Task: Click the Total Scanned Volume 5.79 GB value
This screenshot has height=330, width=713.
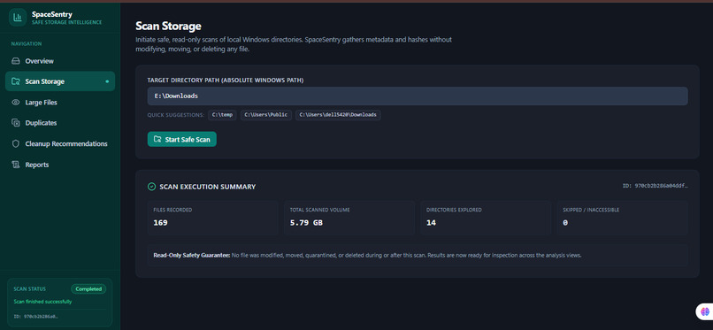Action: pos(306,223)
